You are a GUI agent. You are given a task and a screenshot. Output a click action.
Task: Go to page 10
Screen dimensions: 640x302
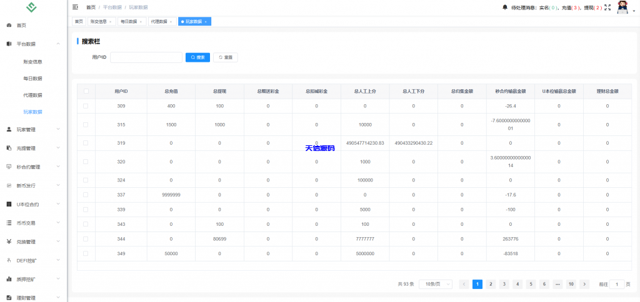pyautogui.click(x=571, y=284)
